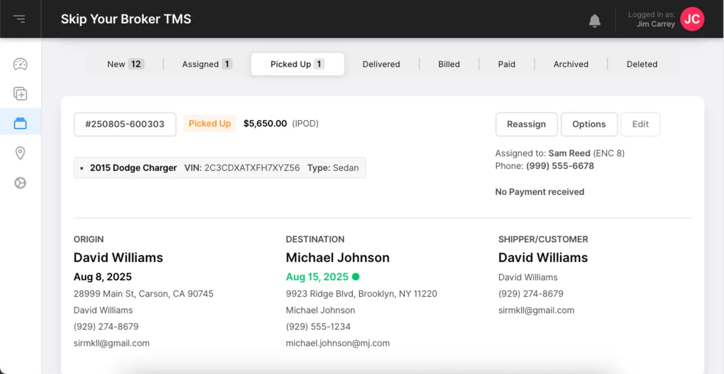Screen dimensions: 724x374
Task: Select order #250805-600303
Action: [124, 124]
